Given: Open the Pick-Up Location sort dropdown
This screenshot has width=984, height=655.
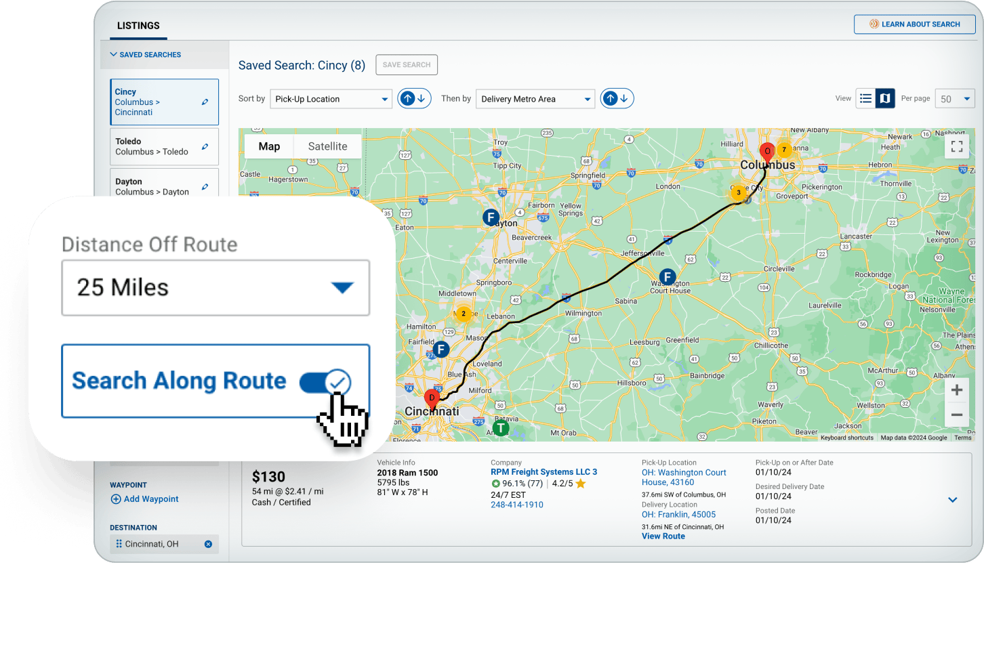Looking at the screenshot, I should pos(331,99).
